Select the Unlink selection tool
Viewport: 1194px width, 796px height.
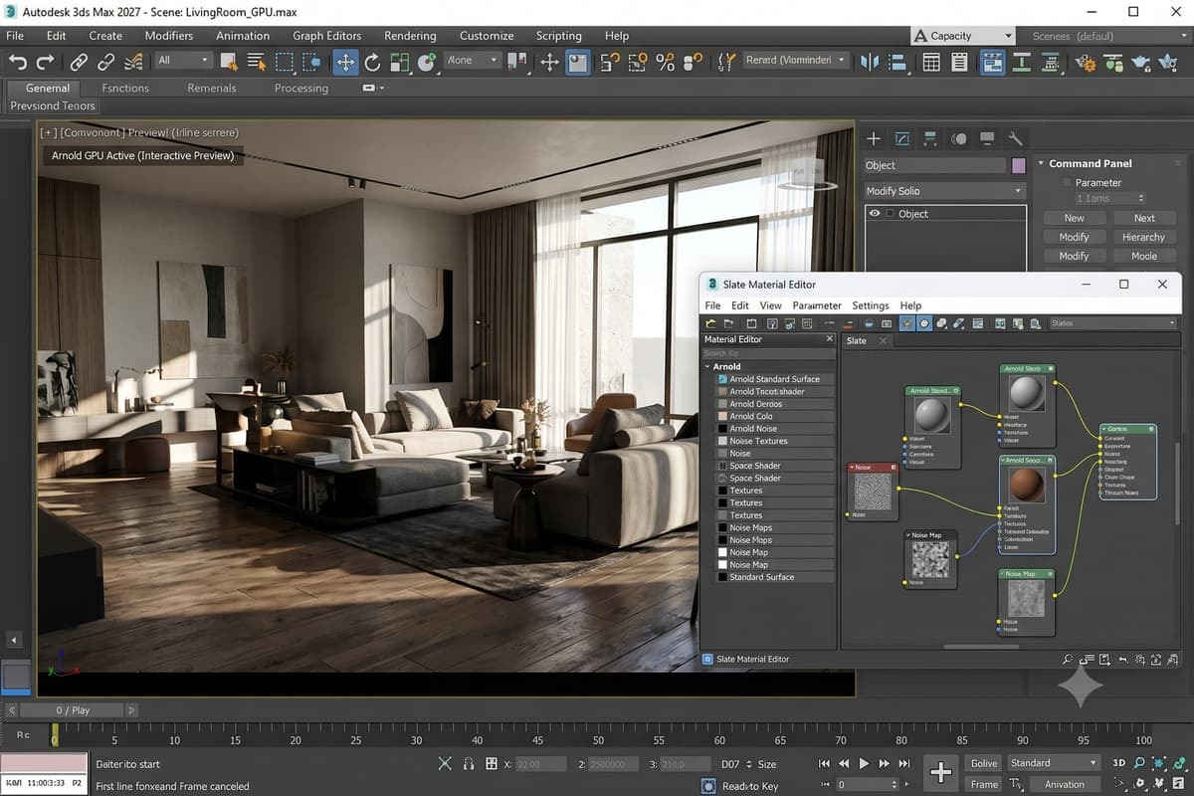coord(105,62)
